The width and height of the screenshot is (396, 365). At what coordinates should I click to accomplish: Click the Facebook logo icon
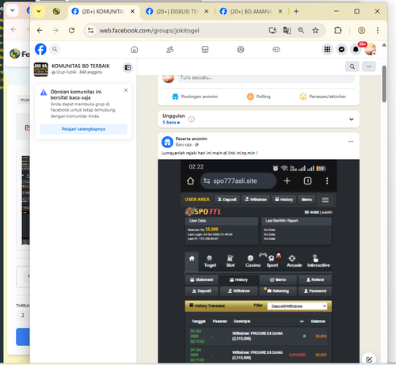tap(40, 49)
